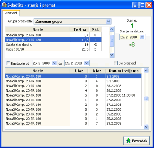
Task: Click scroll up arrow of transactions list
Action: [x=146, y=70]
